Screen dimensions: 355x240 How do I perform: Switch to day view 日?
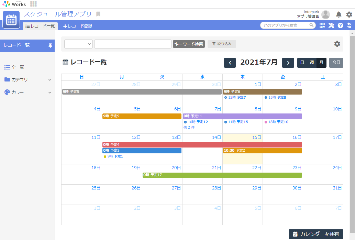(302, 63)
